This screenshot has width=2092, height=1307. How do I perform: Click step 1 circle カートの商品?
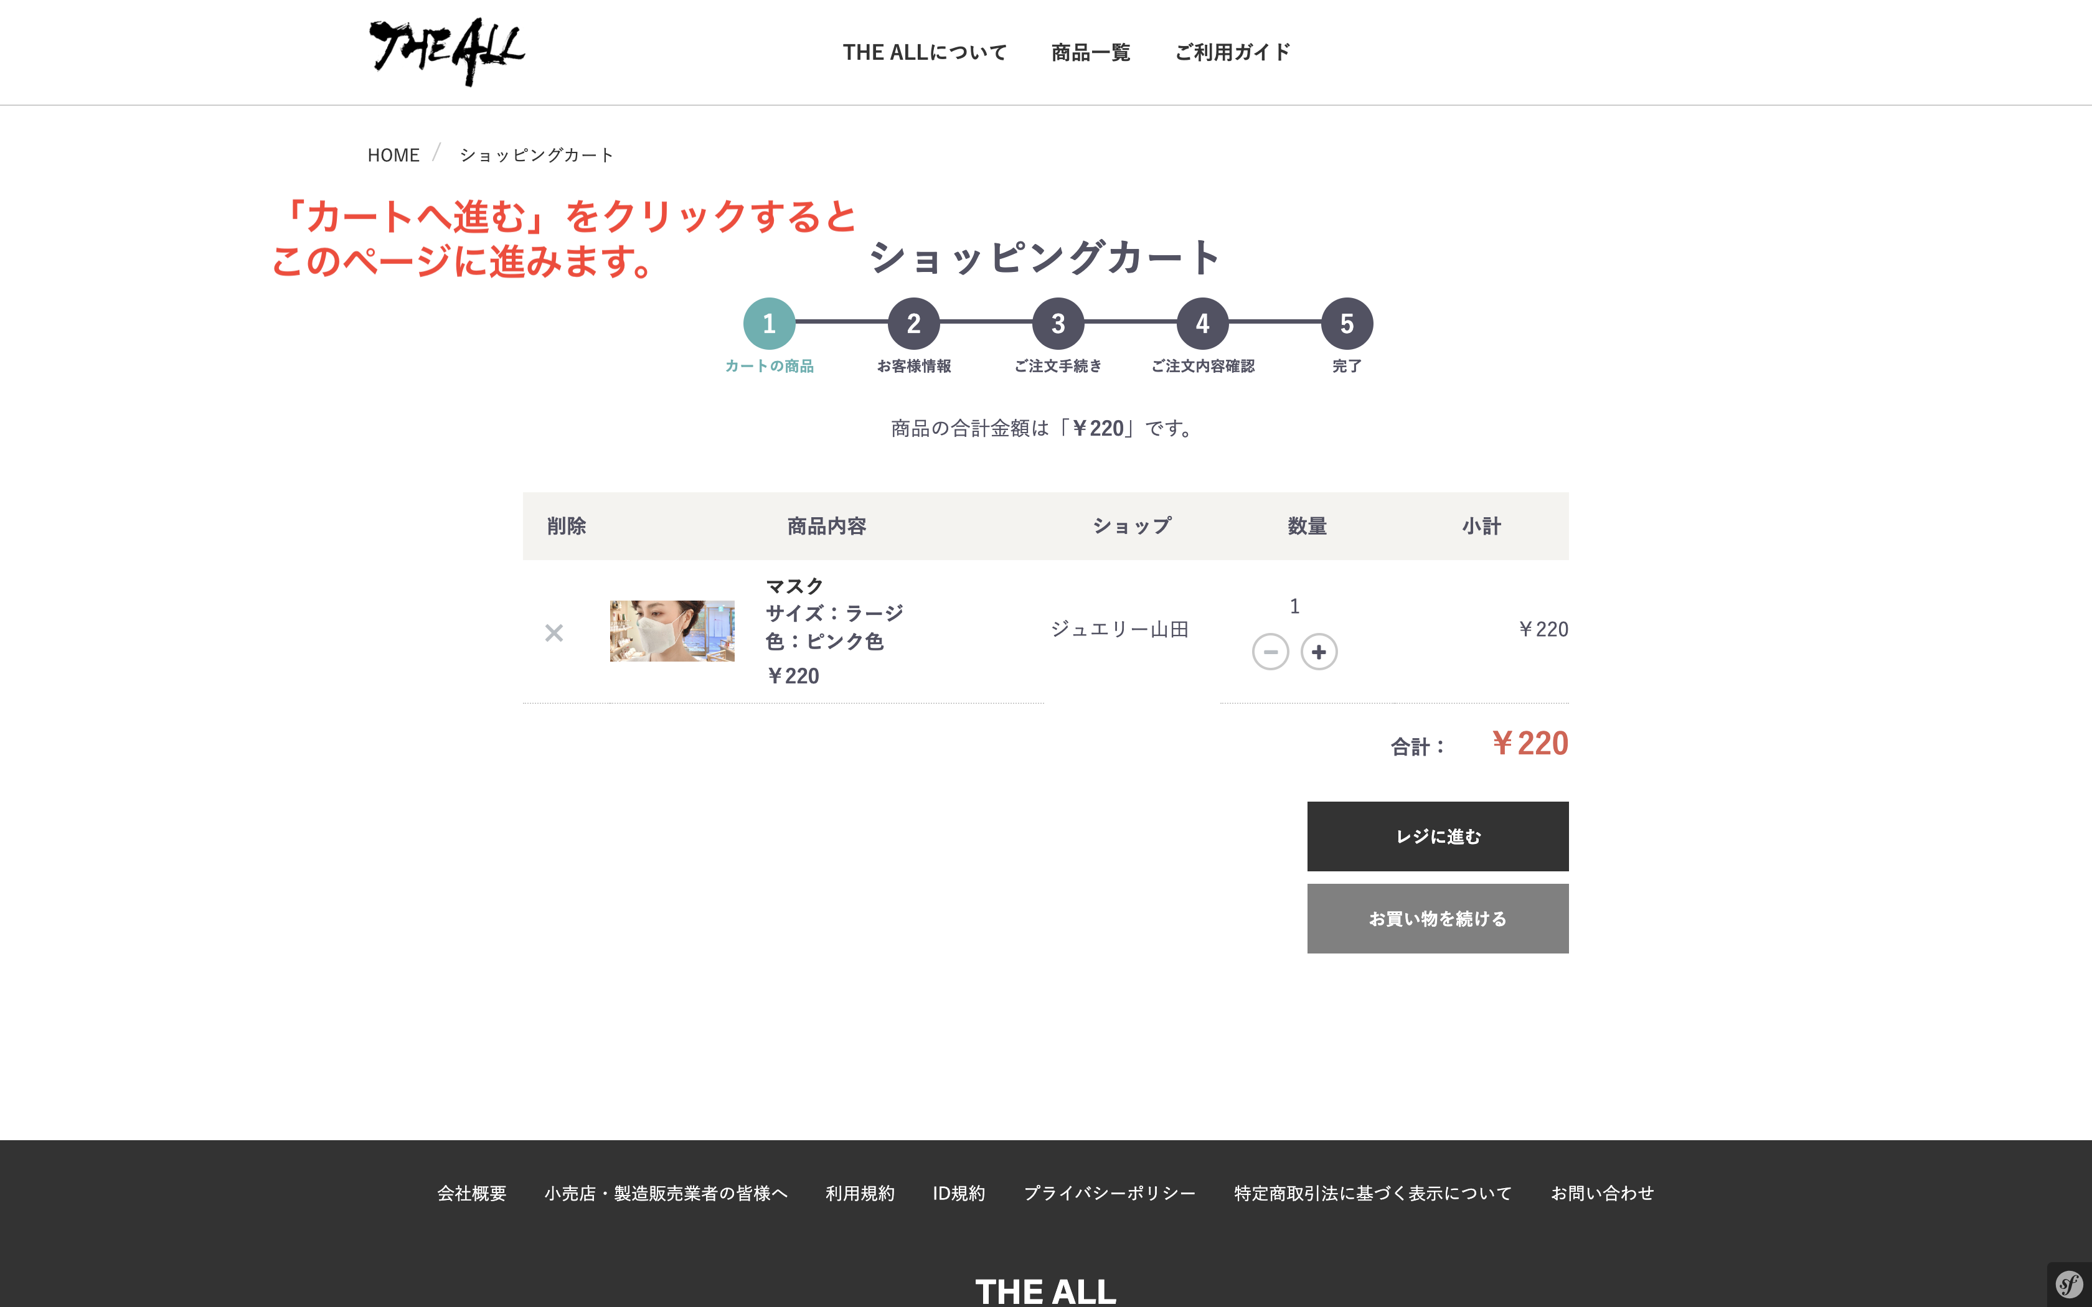(768, 323)
